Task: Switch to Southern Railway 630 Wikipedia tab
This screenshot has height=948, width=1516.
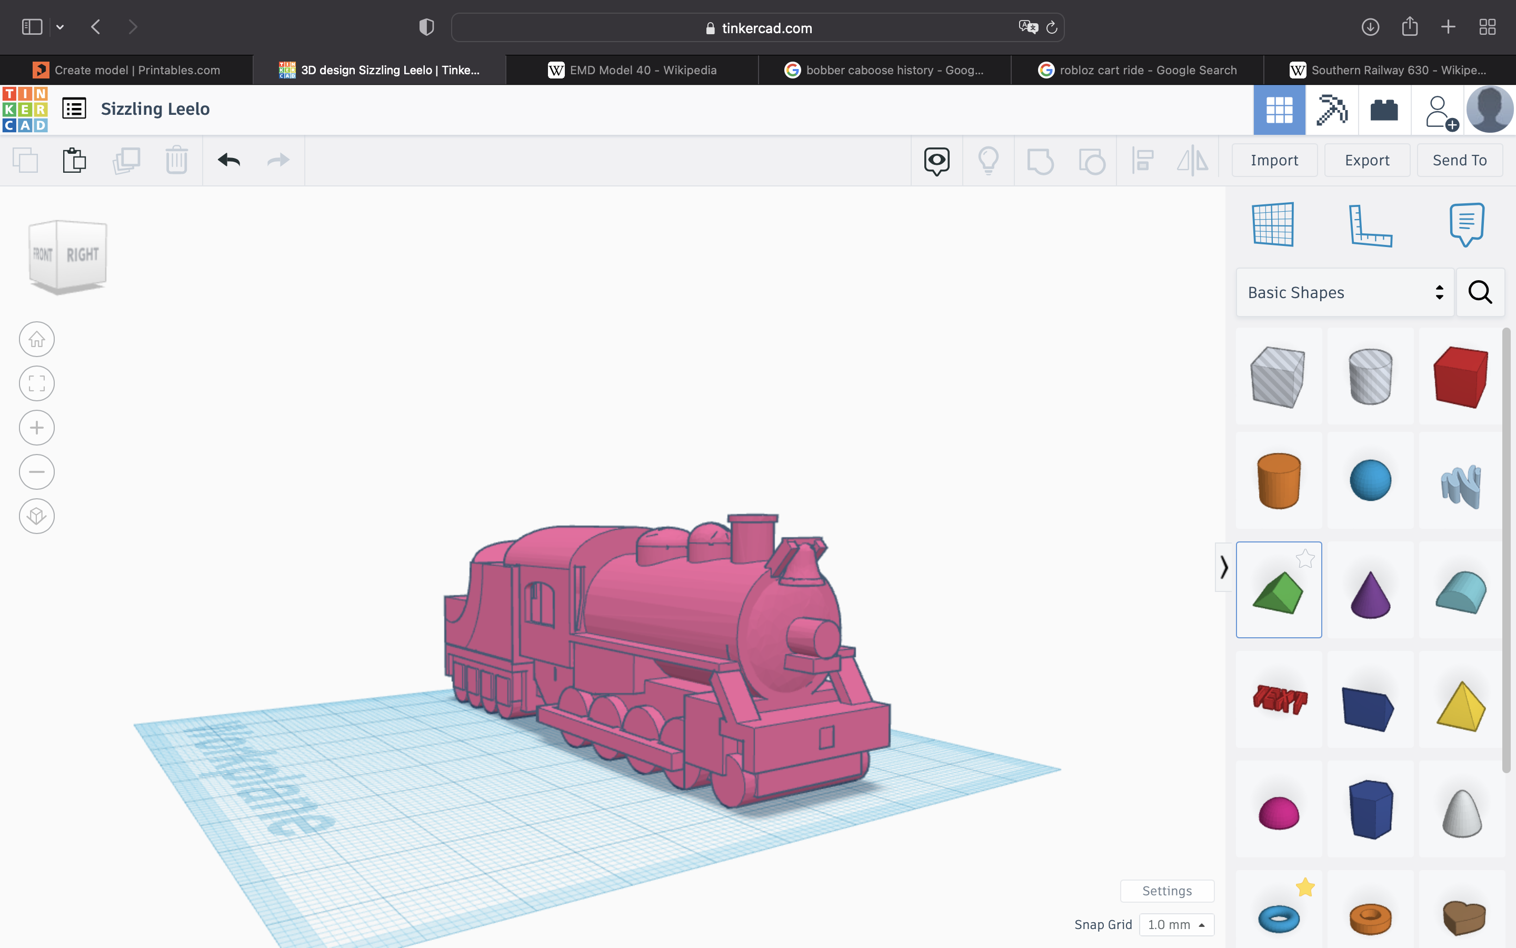Action: pyautogui.click(x=1390, y=70)
